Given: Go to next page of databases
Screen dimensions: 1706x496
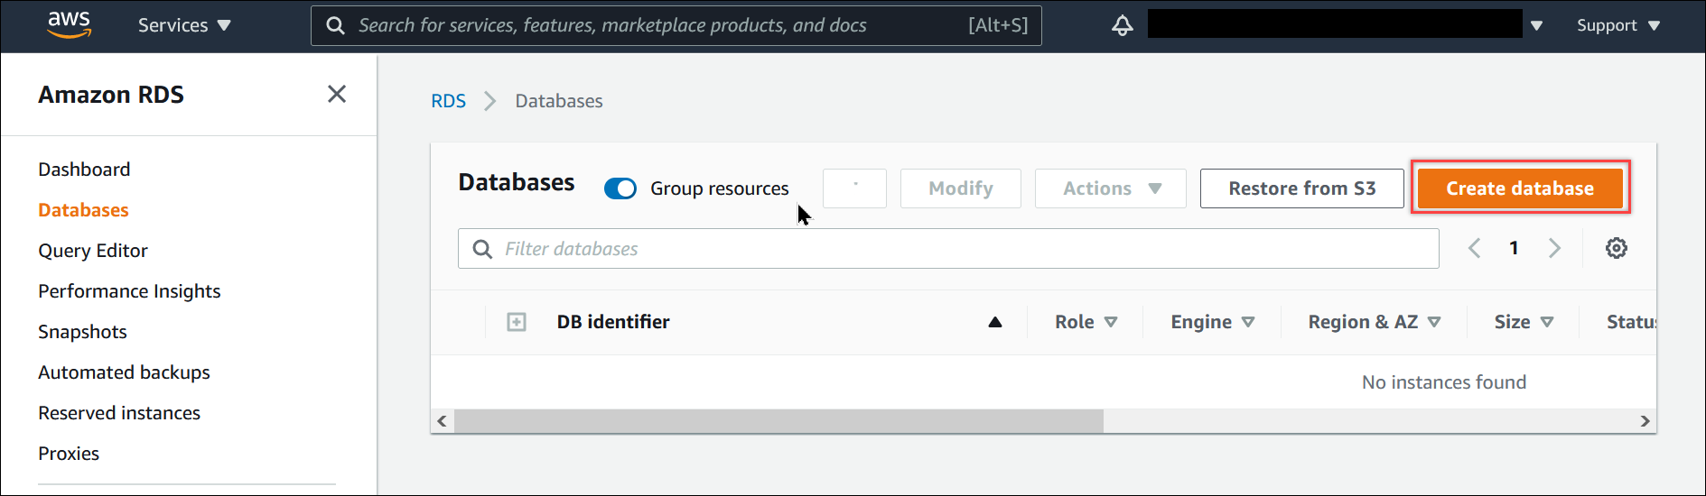Looking at the screenshot, I should 1554,248.
